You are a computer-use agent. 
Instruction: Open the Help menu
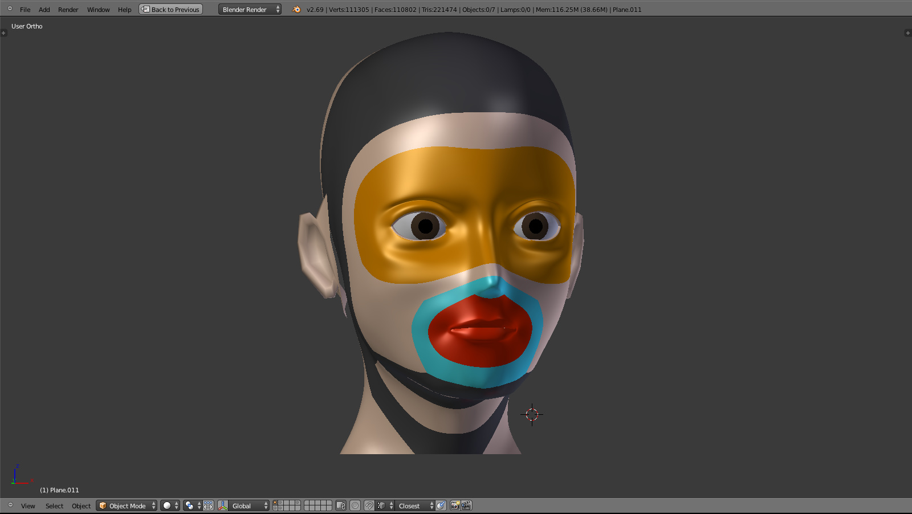124,10
